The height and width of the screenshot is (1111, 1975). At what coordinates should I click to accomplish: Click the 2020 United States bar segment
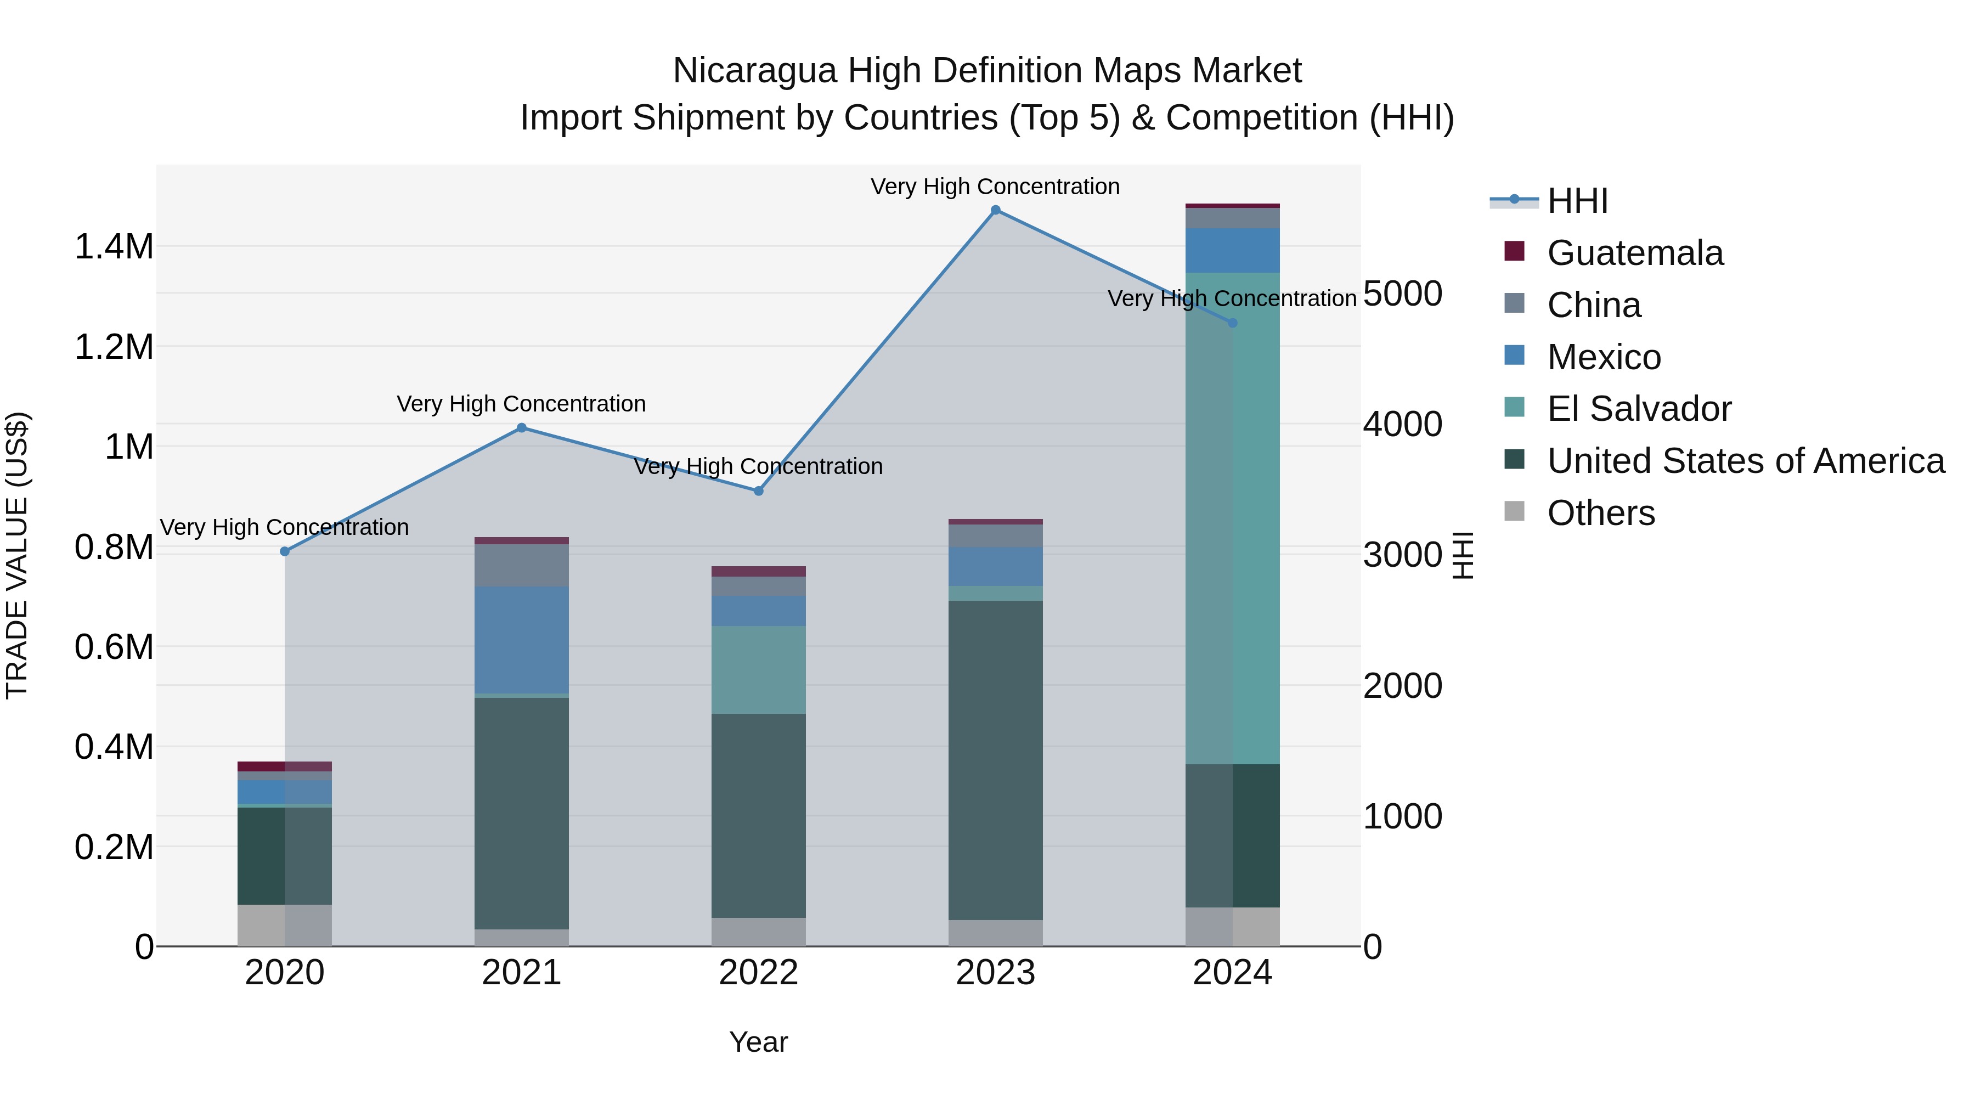284,856
